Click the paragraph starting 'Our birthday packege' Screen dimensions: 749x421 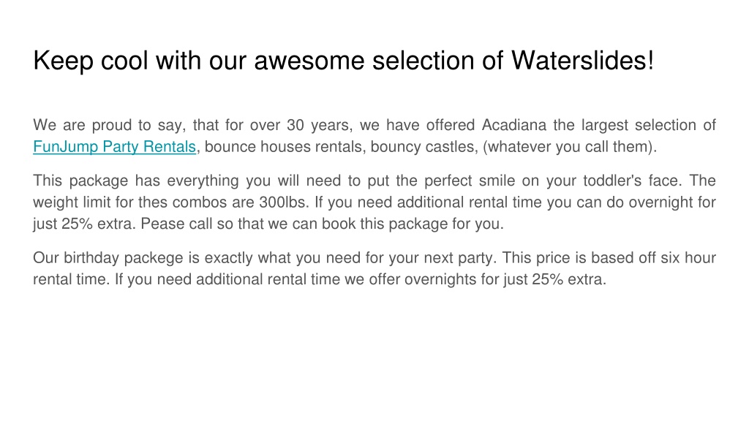(x=374, y=268)
